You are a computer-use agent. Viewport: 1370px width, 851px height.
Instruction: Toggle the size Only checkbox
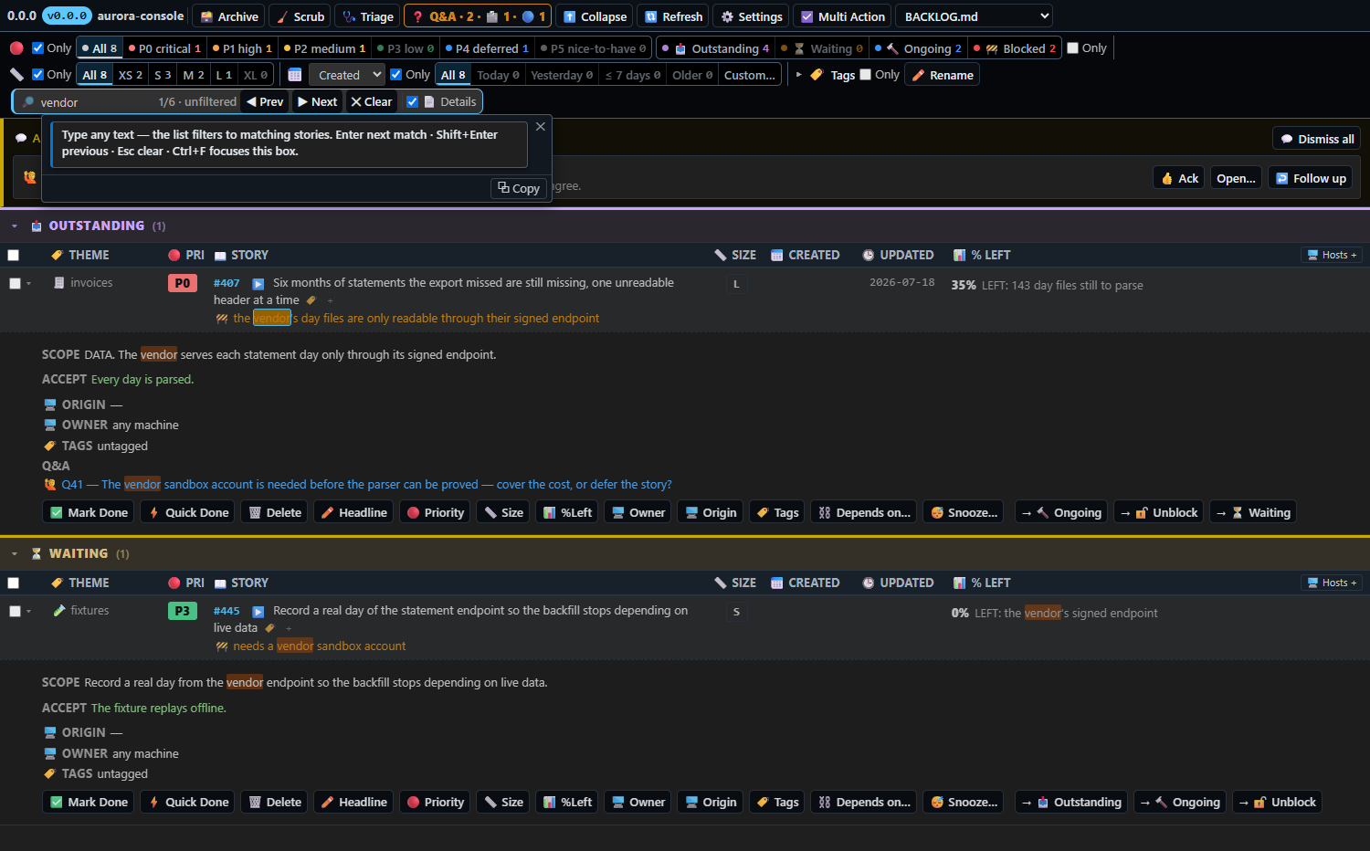click(x=37, y=75)
